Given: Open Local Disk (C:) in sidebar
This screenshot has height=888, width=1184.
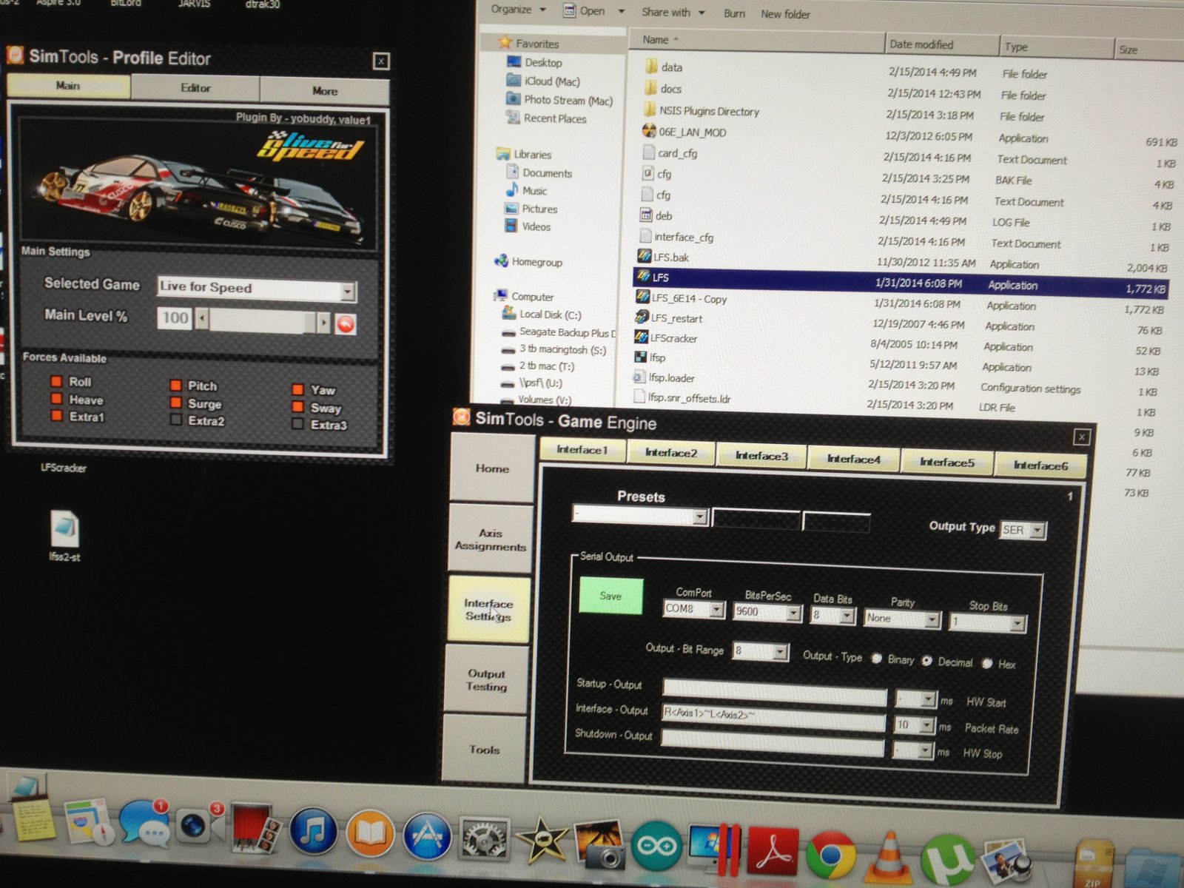Looking at the screenshot, I should [550, 314].
